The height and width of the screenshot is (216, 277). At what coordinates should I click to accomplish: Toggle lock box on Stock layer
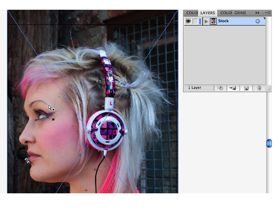point(195,21)
